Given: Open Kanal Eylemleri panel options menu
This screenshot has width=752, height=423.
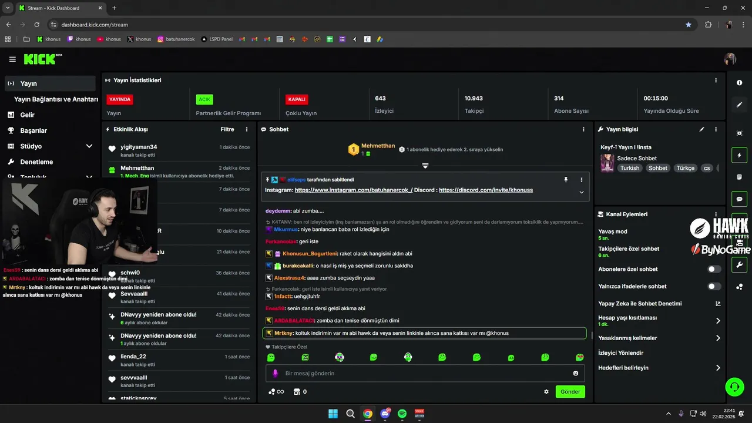Looking at the screenshot, I should [716, 214].
